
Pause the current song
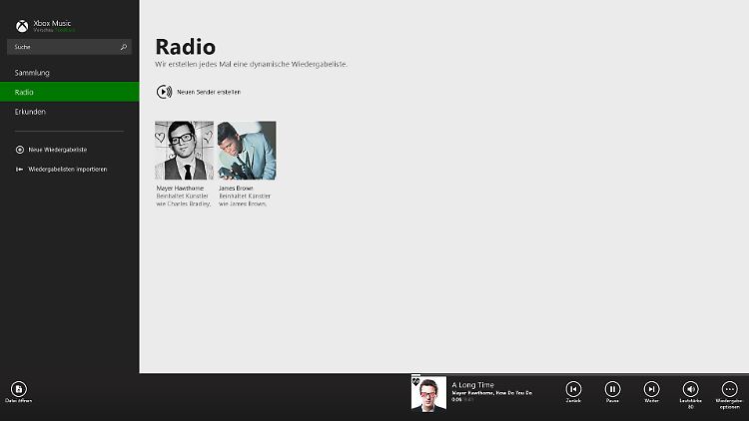[x=612, y=389]
